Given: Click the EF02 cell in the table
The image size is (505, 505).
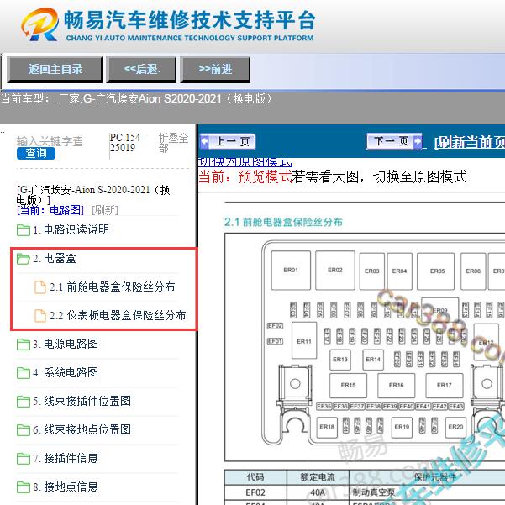Looking at the screenshot, I should tap(255, 492).
